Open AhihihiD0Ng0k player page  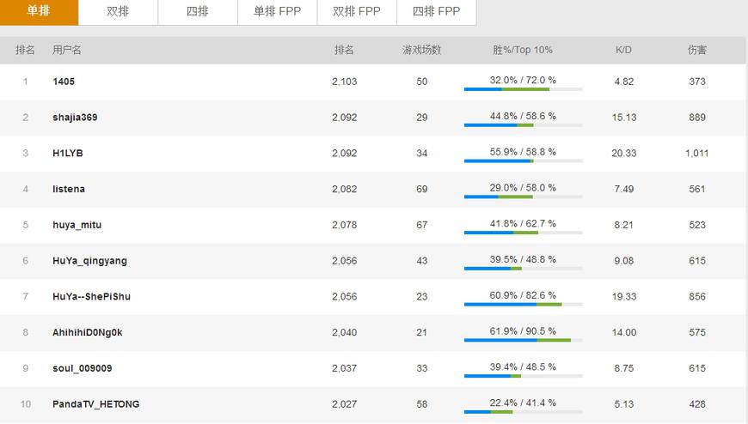coord(87,332)
